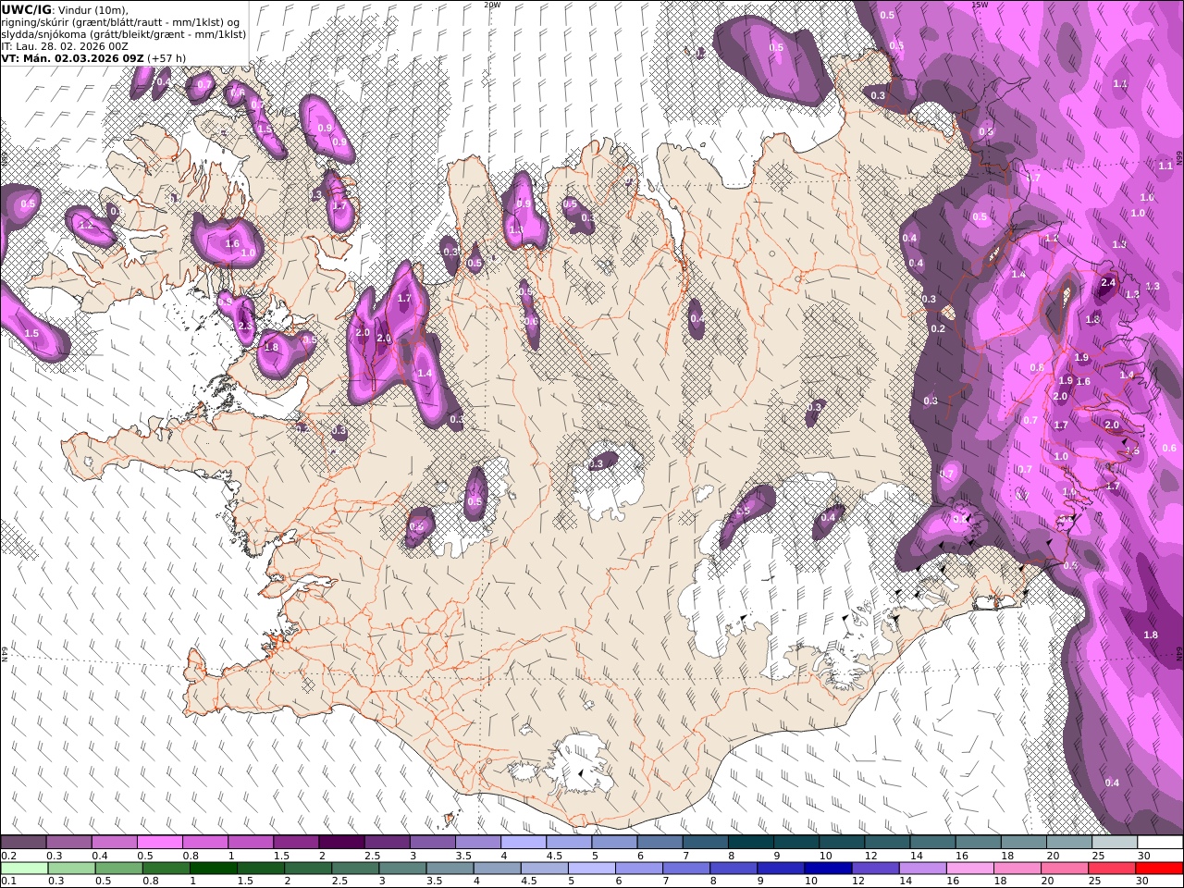
Task: Pick the darkest purple swatch between 2 and 2.5
Action: point(340,843)
